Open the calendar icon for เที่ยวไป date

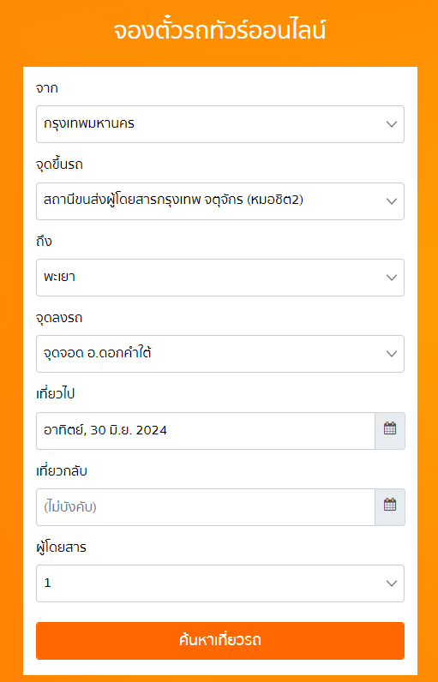(x=390, y=431)
